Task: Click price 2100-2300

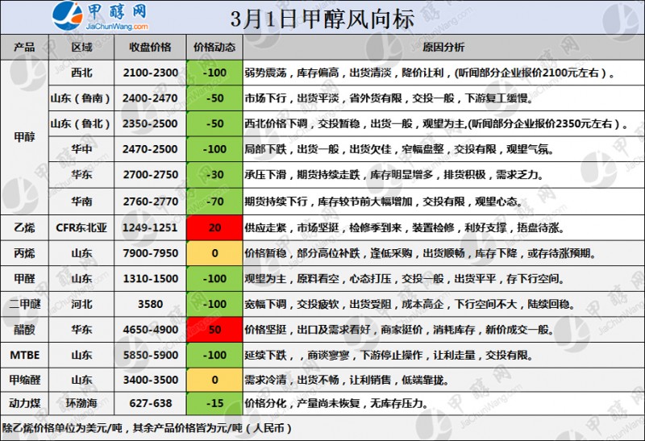Action: (x=150, y=73)
